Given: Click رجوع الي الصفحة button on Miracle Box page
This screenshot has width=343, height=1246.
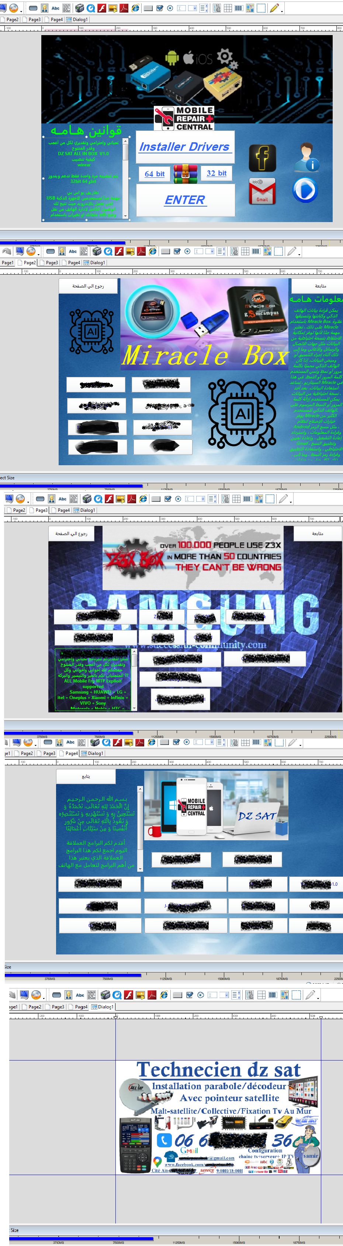Looking at the screenshot, I should (x=88, y=286).
